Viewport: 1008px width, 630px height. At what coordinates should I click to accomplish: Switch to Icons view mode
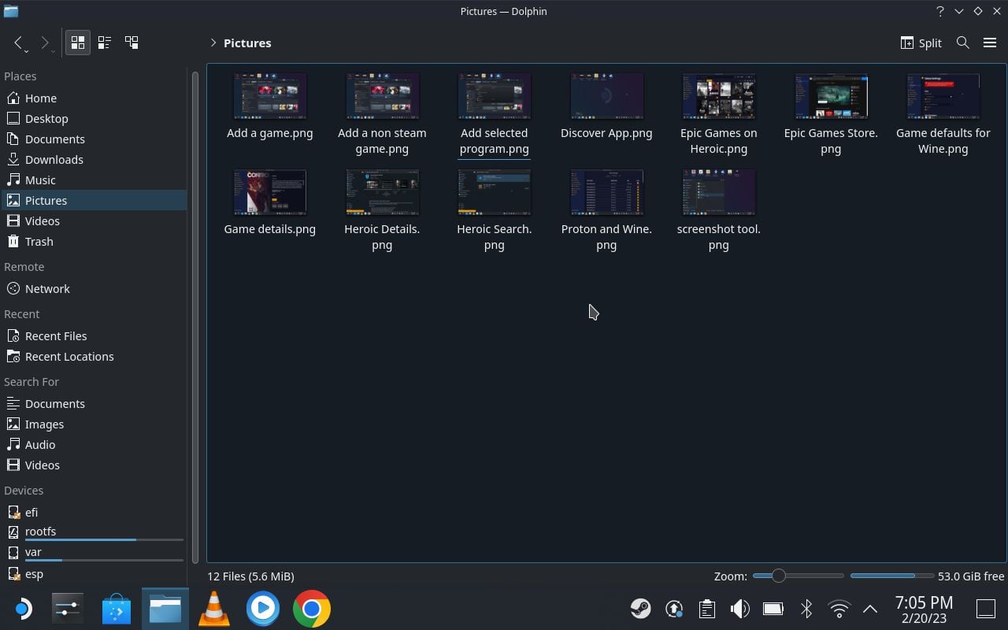point(78,43)
